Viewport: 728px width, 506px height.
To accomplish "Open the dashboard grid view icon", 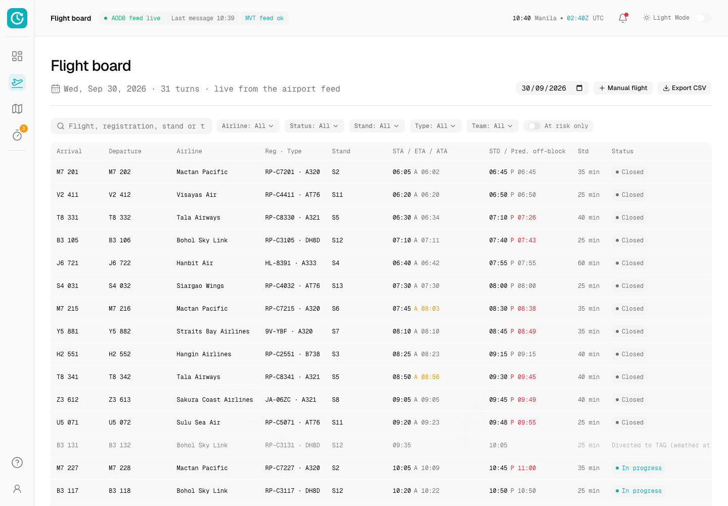I will tap(17, 56).
